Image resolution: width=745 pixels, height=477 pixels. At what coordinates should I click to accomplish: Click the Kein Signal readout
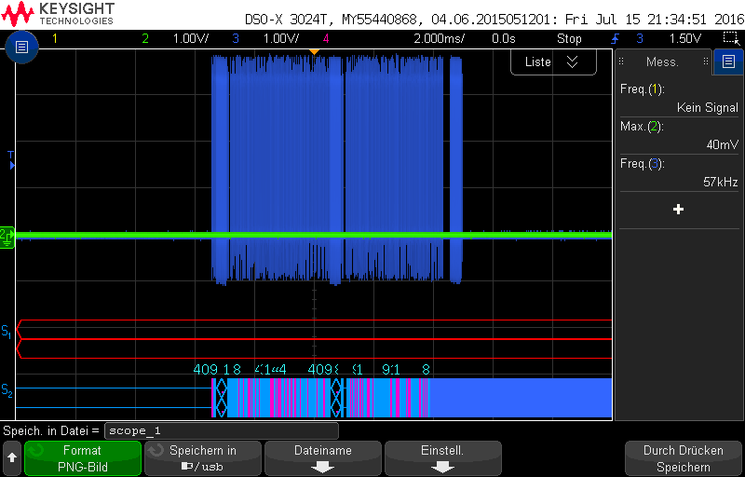708,108
